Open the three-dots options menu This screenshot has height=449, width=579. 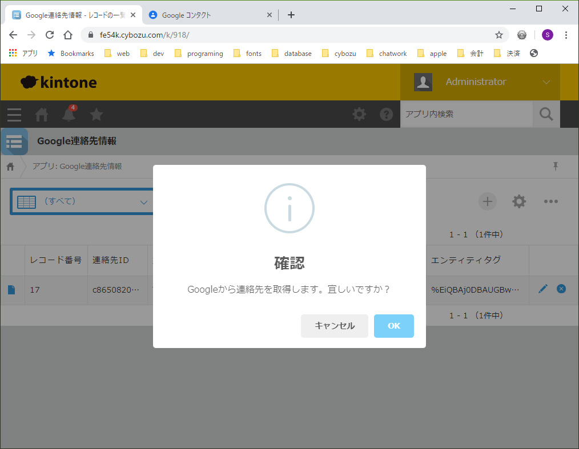(x=550, y=201)
